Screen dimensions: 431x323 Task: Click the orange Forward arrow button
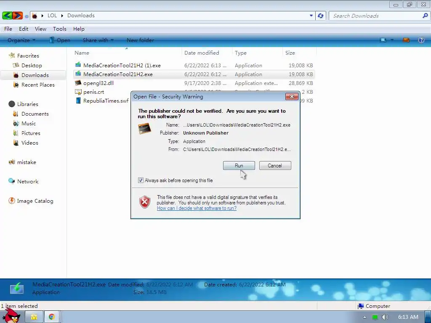[18, 16]
